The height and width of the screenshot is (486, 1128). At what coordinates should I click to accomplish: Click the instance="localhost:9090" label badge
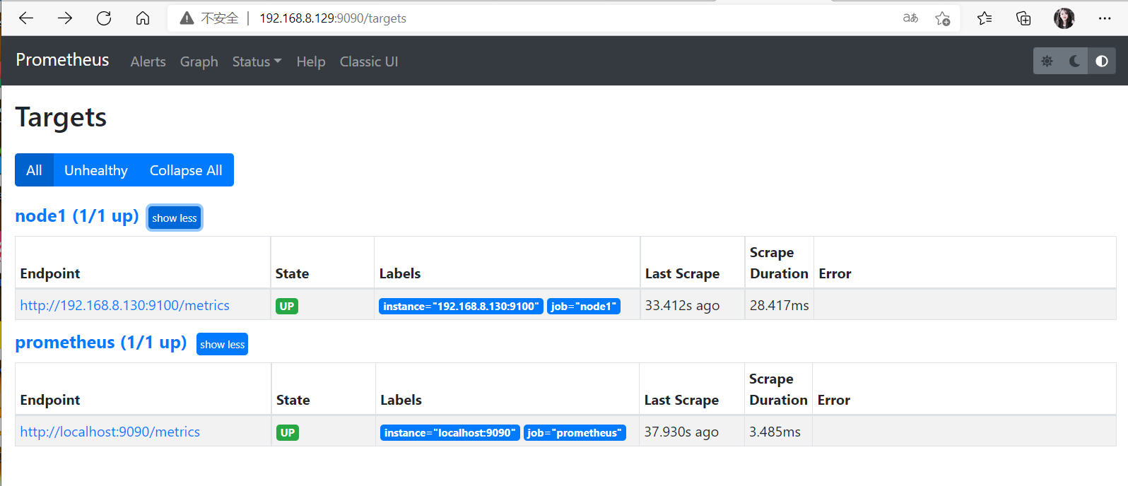450,432
